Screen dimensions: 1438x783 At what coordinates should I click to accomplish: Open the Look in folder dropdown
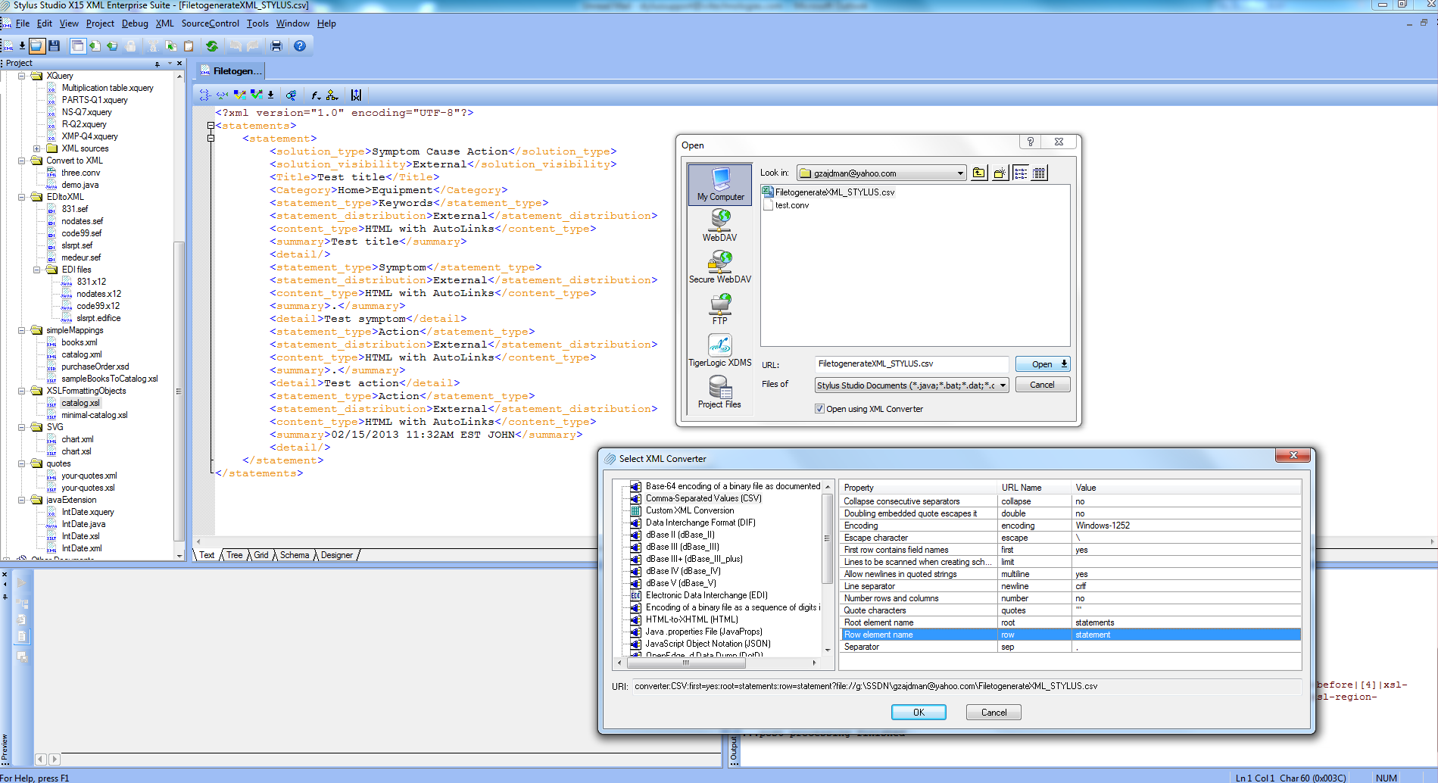960,173
